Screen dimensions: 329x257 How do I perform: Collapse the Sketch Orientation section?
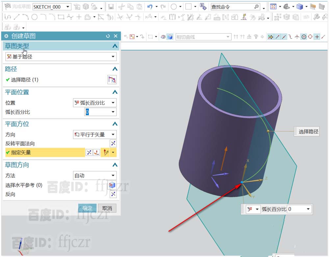tap(115, 165)
